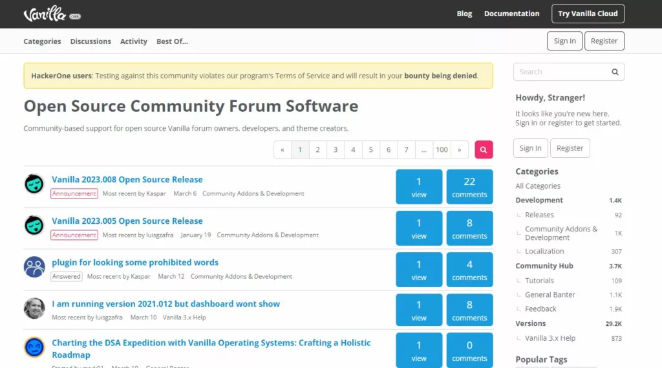Open Vanilla 2023.005 Open Source Release discussion
The width and height of the screenshot is (662, 368).
point(127,221)
